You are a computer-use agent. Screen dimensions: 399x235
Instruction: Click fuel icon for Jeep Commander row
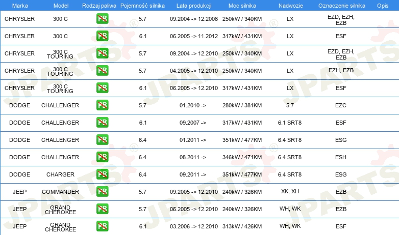(x=102, y=191)
